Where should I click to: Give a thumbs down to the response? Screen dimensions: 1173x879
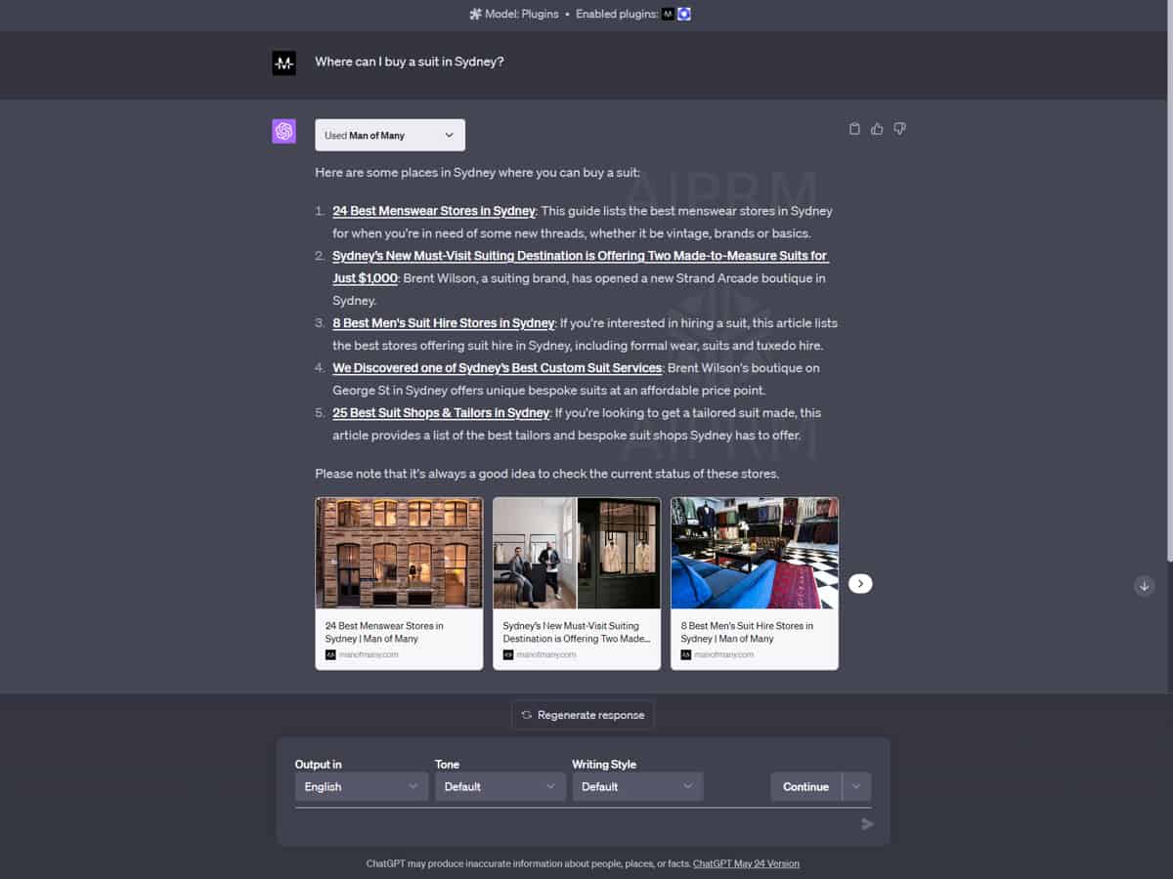click(899, 128)
